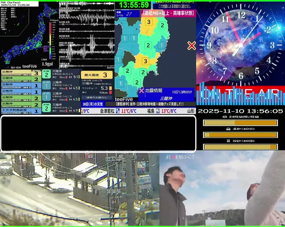Click この地震による津波の心配はなし message
This screenshot has height=227, width=285.
pos(175,6)
